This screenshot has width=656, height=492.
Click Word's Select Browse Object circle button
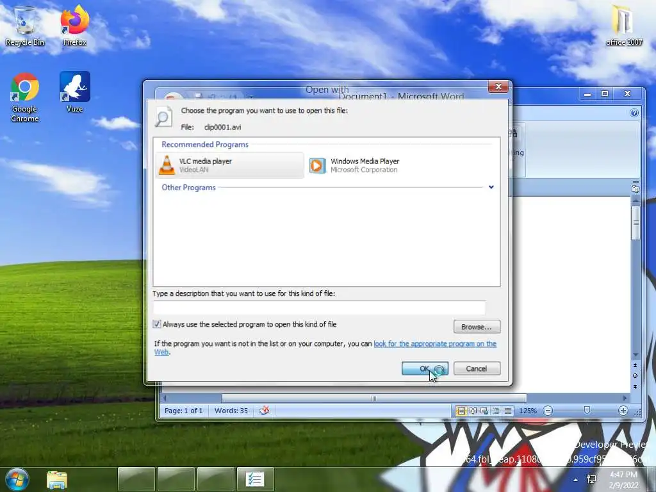tap(635, 375)
